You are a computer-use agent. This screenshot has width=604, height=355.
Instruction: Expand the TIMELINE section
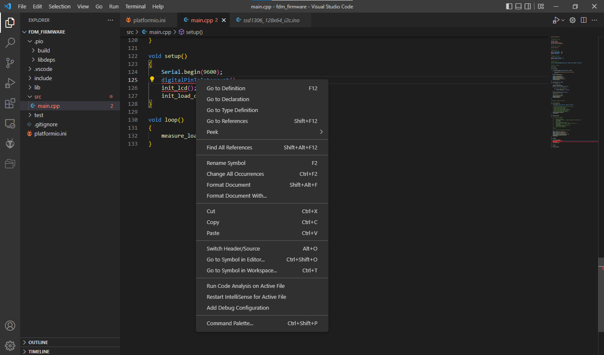click(x=70, y=351)
